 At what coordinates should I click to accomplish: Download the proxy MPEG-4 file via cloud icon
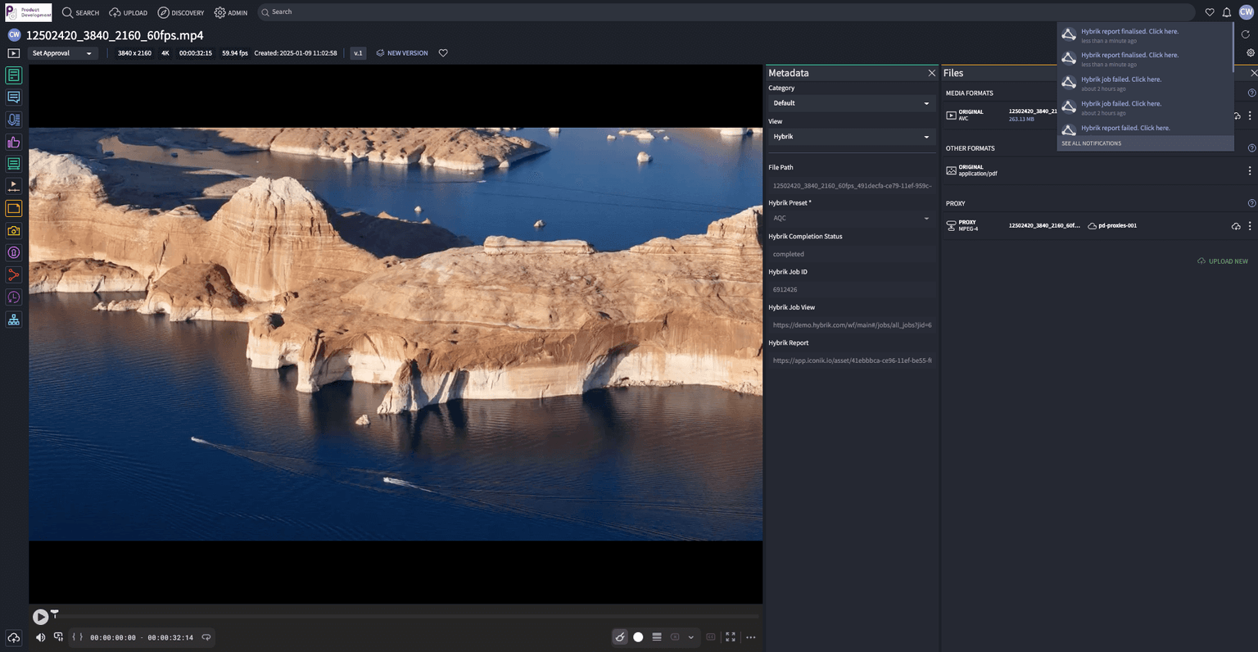[1236, 226]
